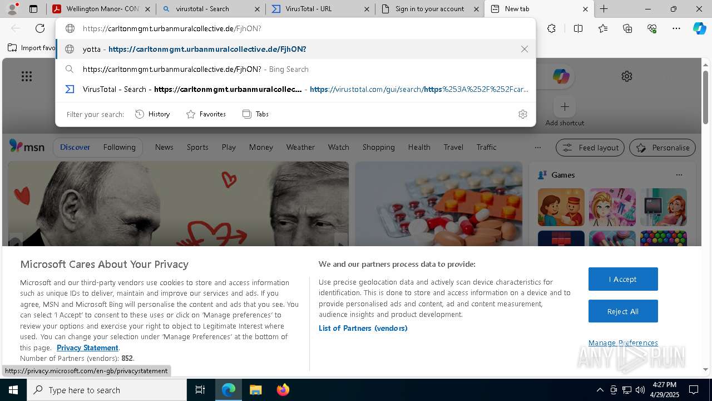Click the taskbar search box
Image resolution: width=712 pixels, height=401 pixels.
[107, 390]
